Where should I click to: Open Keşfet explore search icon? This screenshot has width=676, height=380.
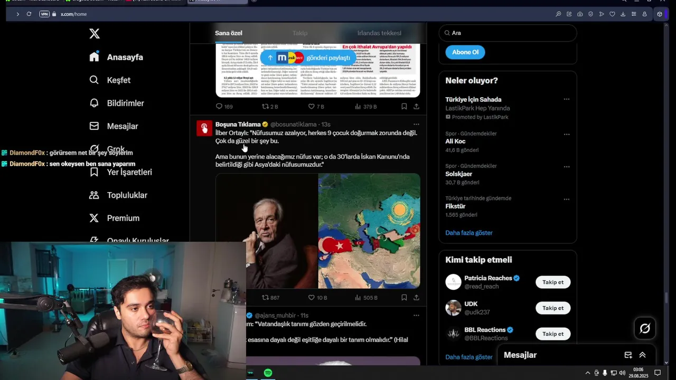94,80
